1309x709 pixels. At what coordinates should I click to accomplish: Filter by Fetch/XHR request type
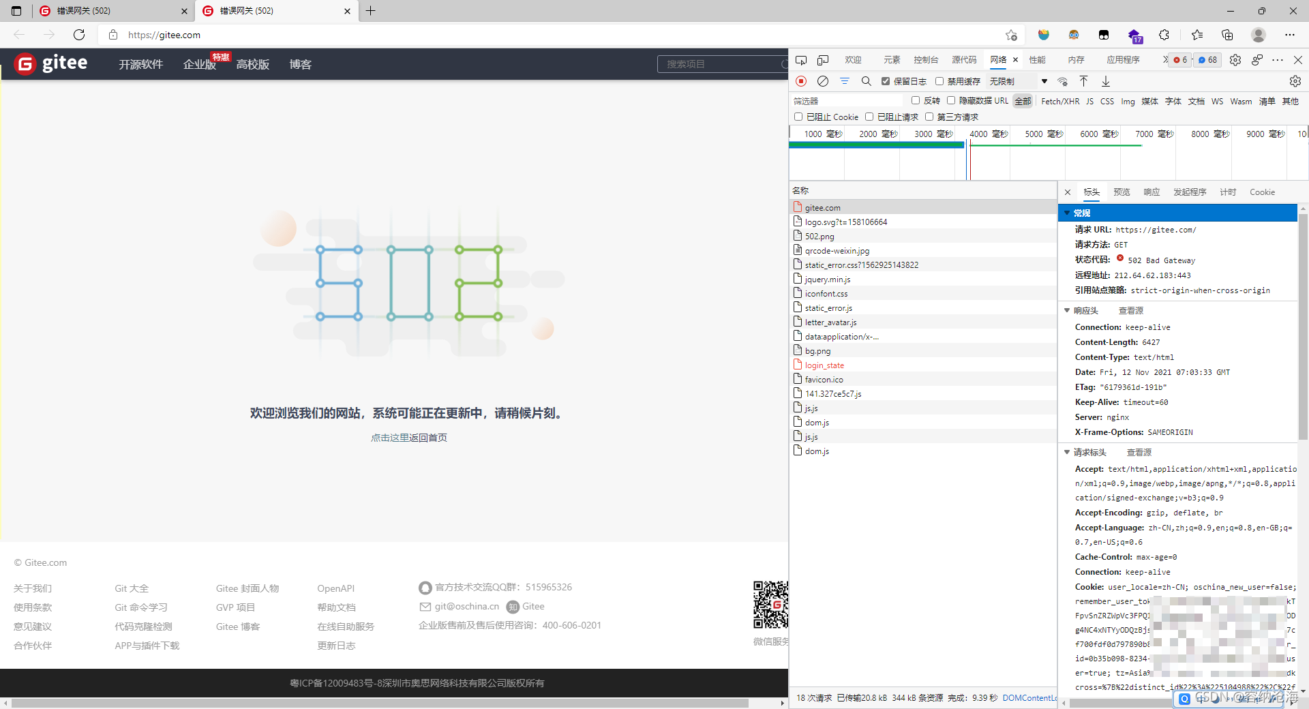point(1060,101)
